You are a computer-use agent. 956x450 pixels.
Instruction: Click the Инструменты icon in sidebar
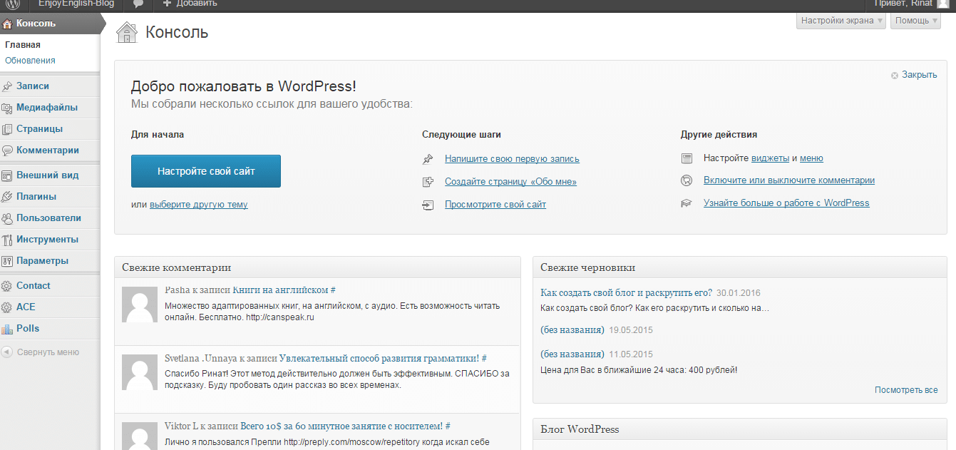click(x=8, y=240)
